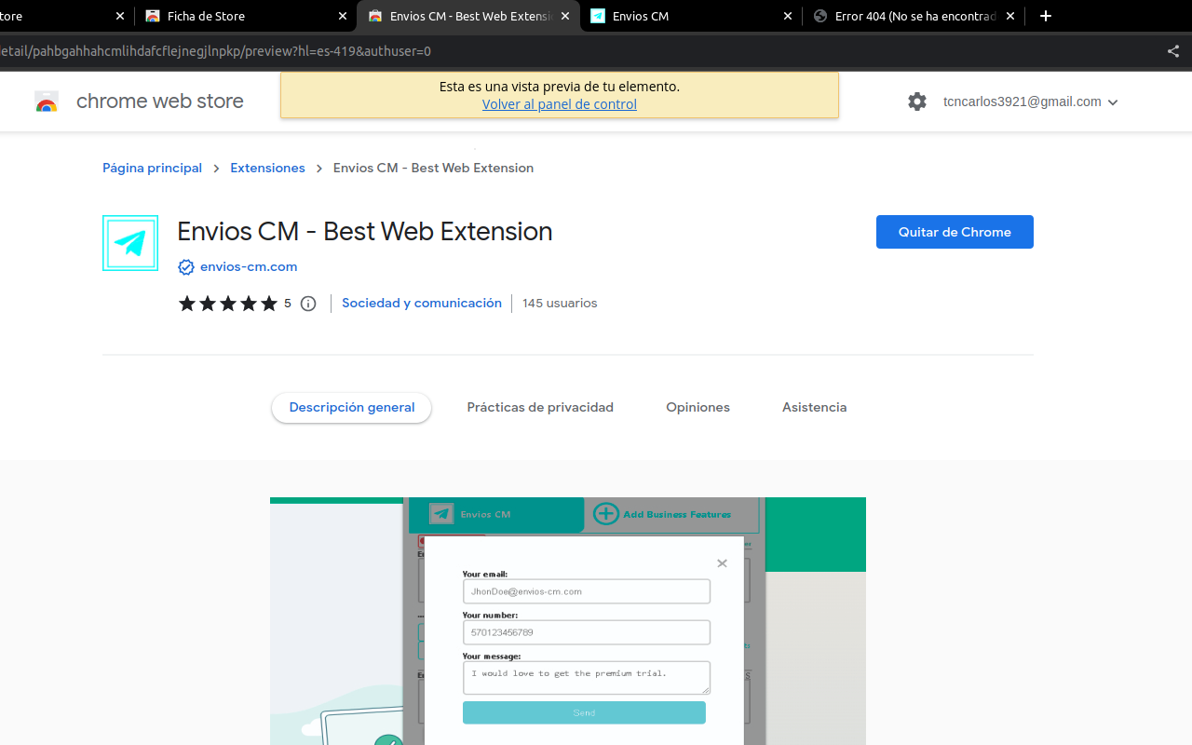
Task: Open a new tab with the plus icon
Action: (1045, 16)
